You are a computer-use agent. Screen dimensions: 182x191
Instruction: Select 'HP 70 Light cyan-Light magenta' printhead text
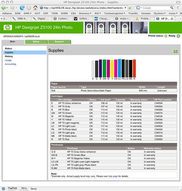pos(83,162)
